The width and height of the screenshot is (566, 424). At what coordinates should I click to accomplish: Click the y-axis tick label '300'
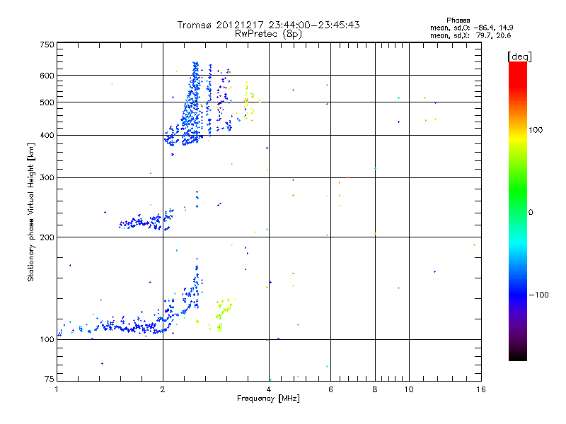click(x=47, y=177)
